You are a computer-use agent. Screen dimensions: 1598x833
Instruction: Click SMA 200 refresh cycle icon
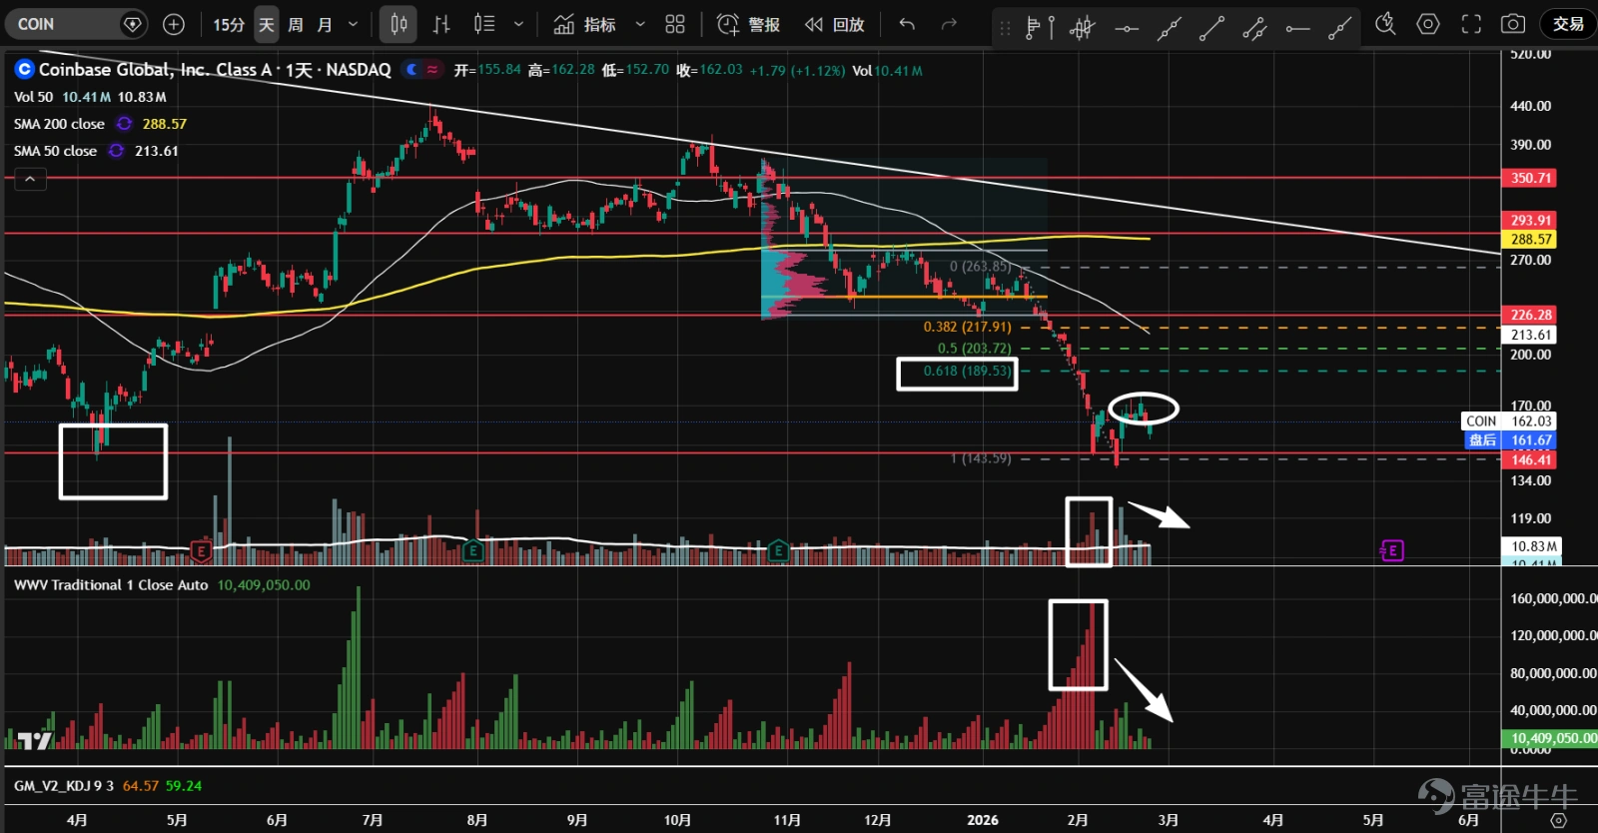124,124
